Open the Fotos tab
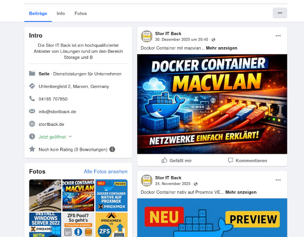This screenshot has height=237, width=304. coord(81,13)
